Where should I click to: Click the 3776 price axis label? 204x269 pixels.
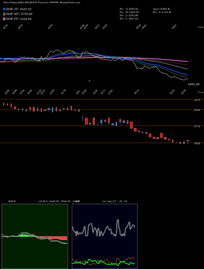pyautogui.click(x=197, y=127)
